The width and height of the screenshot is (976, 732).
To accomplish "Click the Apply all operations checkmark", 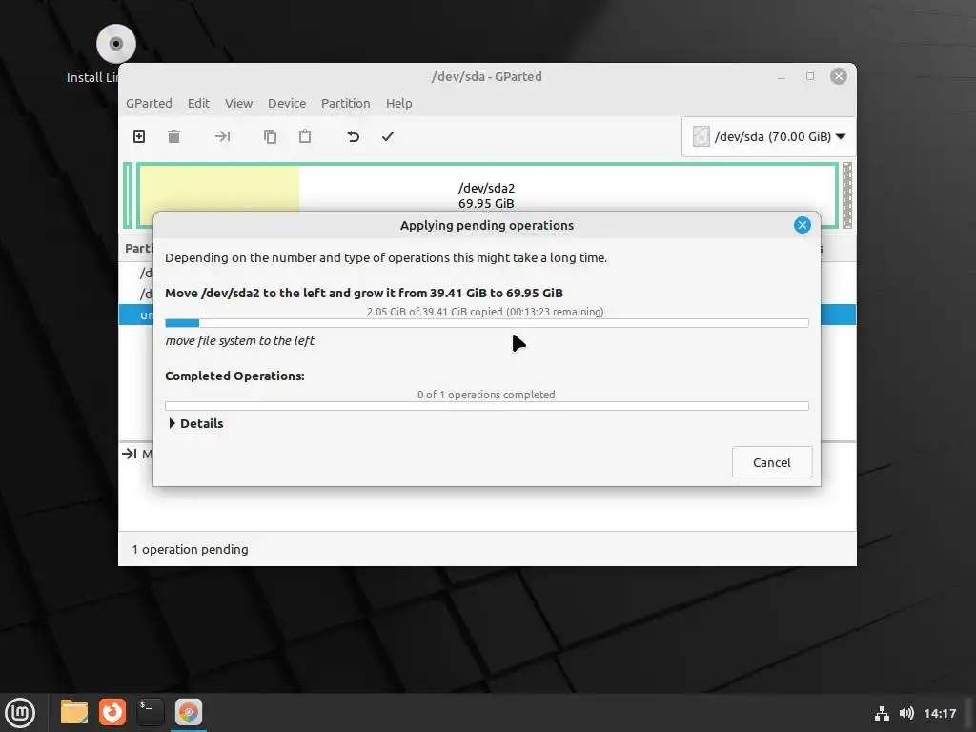I will [388, 136].
